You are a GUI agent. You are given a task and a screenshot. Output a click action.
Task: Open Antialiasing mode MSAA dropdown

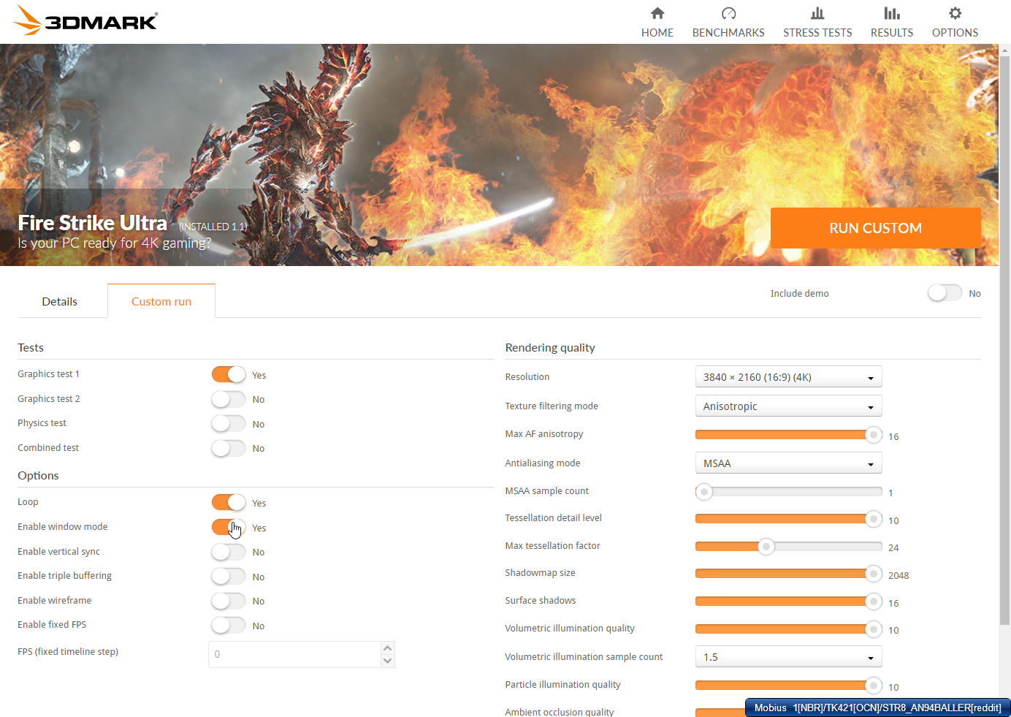(x=788, y=463)
